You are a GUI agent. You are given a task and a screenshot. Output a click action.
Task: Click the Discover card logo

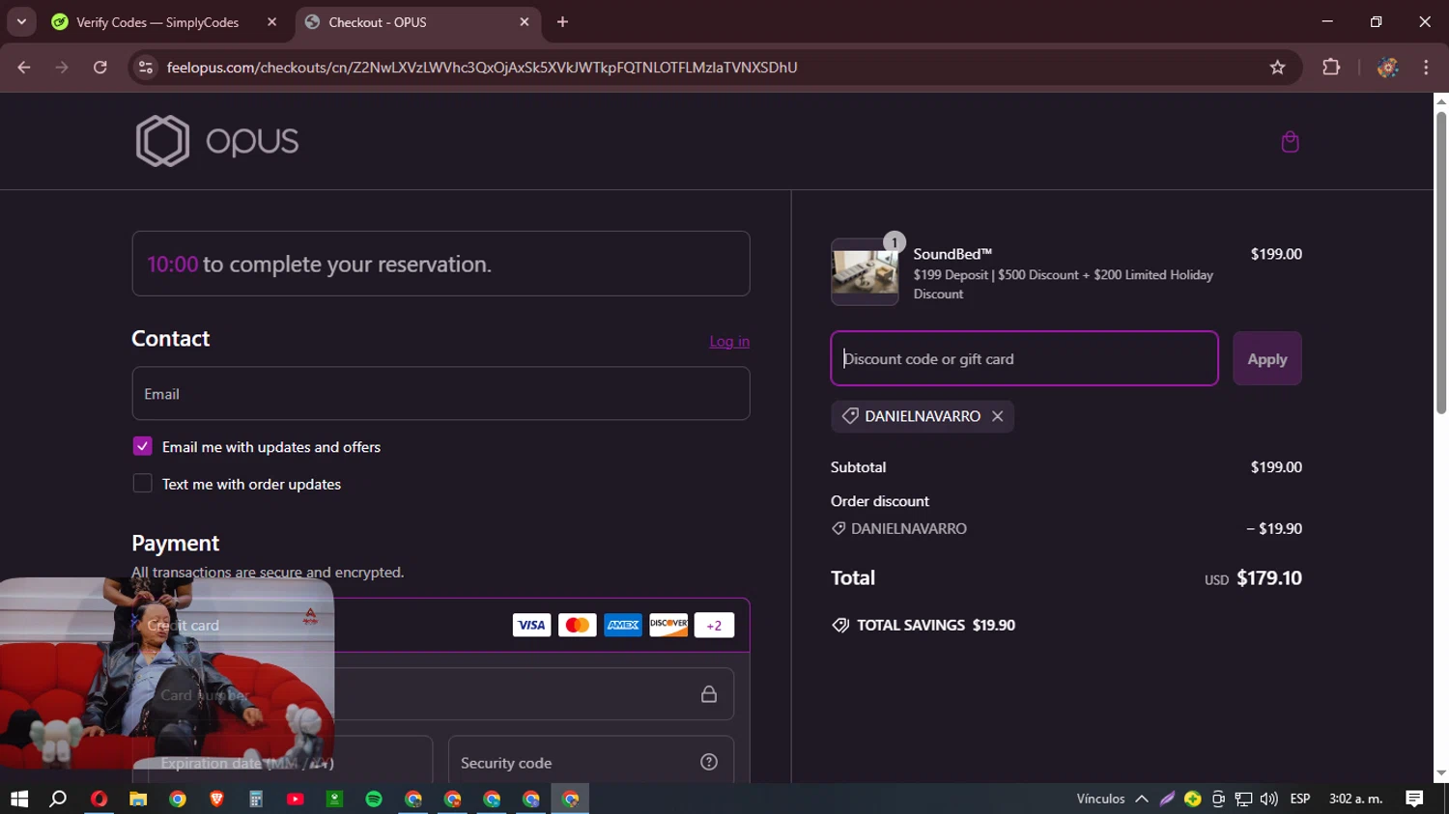click(x=668, y=625)
